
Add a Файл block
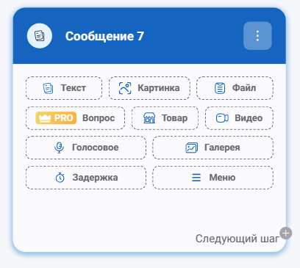tap(235, 88)
